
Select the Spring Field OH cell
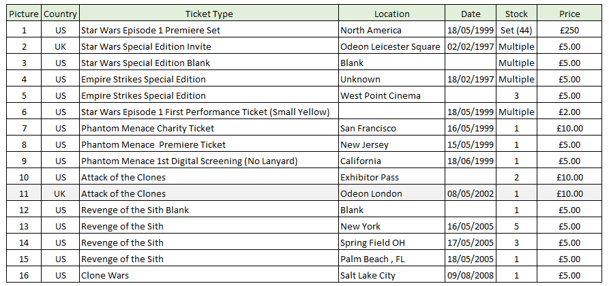392,242
